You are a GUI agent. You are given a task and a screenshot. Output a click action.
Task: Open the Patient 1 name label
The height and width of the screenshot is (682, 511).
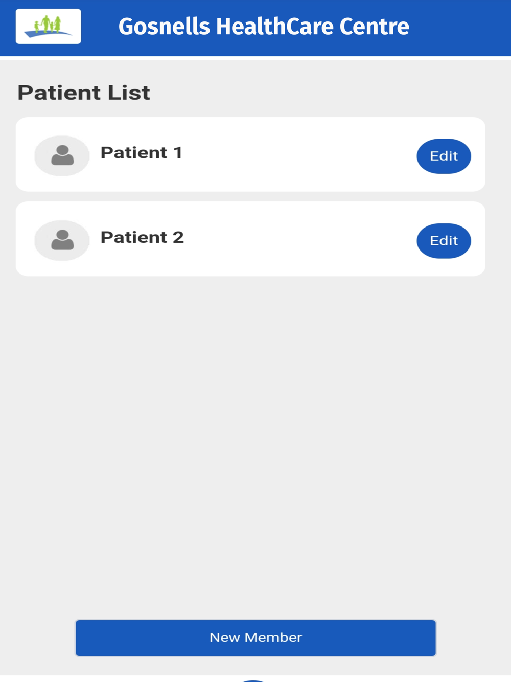142,152
